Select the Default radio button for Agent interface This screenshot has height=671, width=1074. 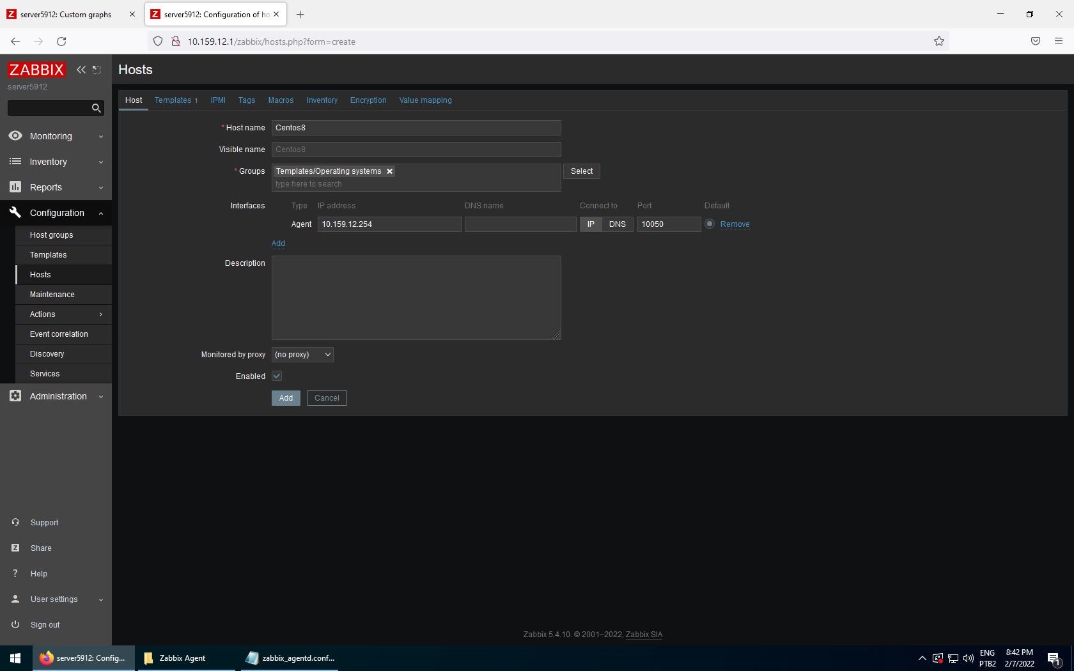point(710,224)
